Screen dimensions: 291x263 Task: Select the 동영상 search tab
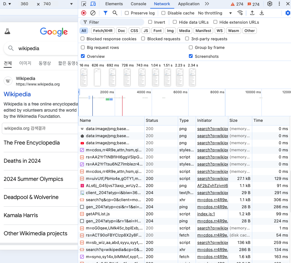45,63
